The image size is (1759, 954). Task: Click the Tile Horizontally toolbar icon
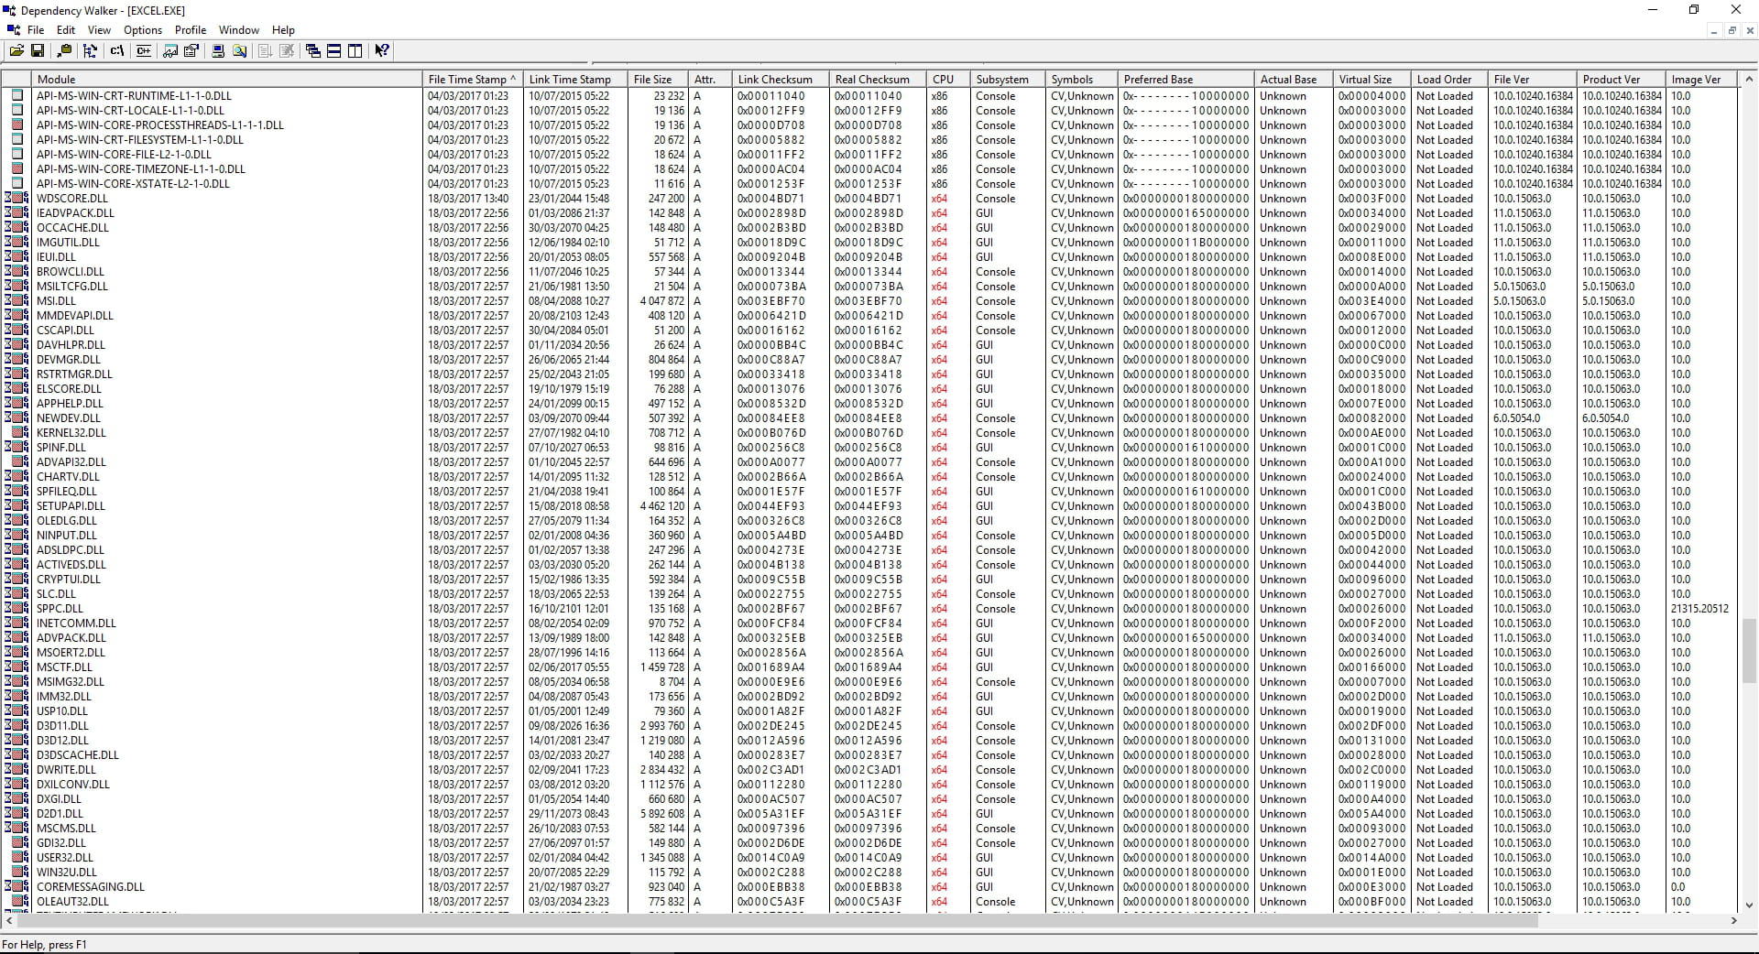(334, 51)
